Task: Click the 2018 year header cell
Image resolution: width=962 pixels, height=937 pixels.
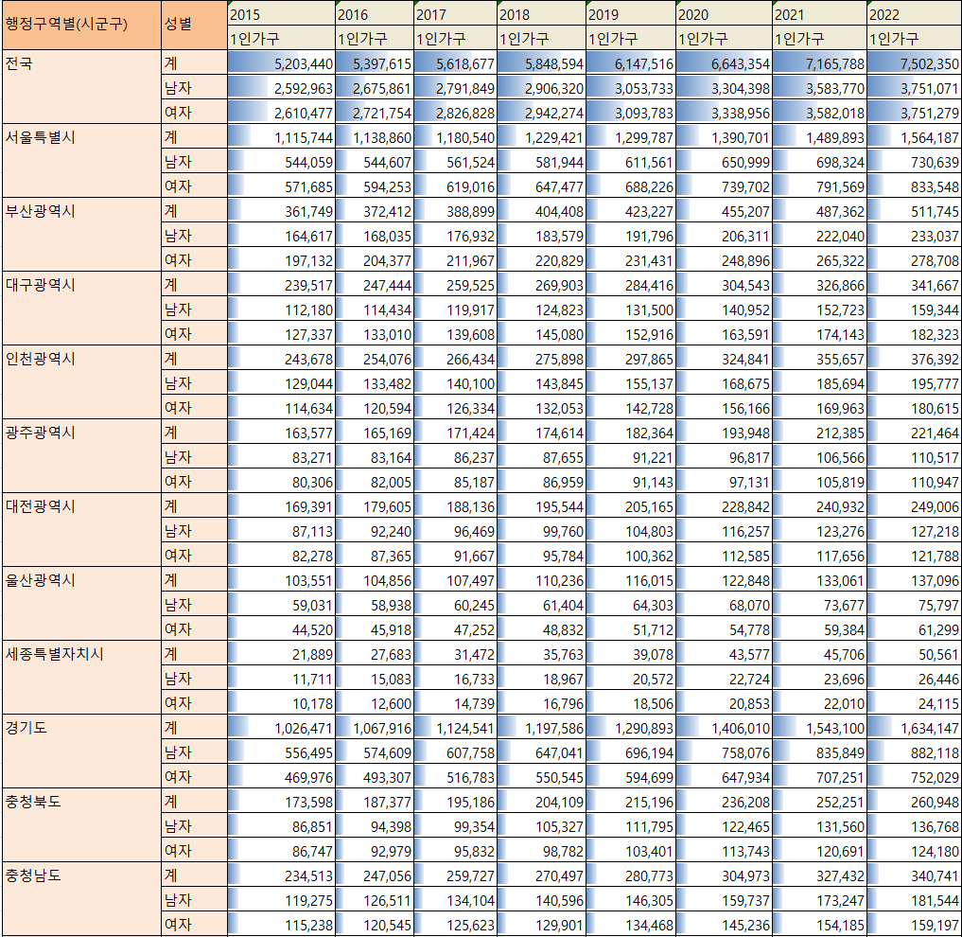Action: (541, 13)
